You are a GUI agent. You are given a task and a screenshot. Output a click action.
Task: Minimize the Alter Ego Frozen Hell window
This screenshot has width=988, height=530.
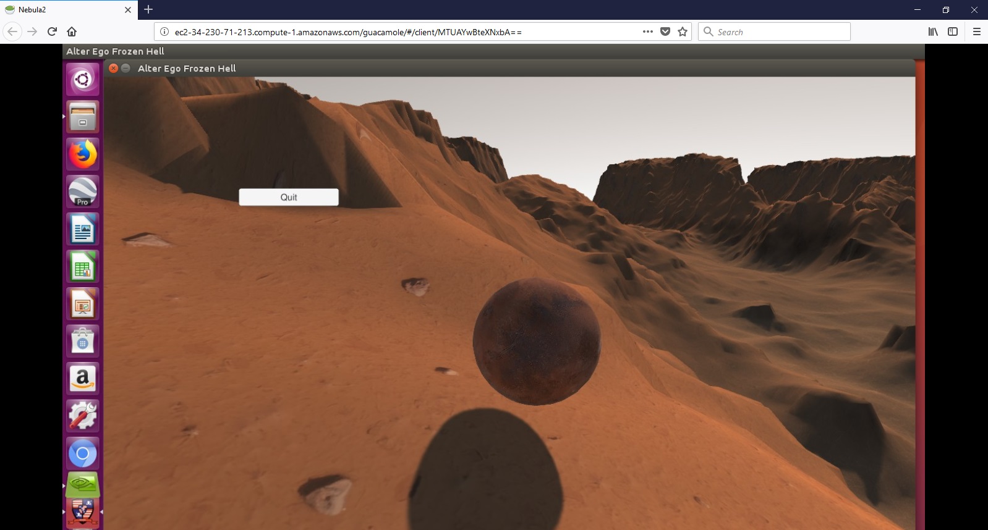click(x=126, y=68)
